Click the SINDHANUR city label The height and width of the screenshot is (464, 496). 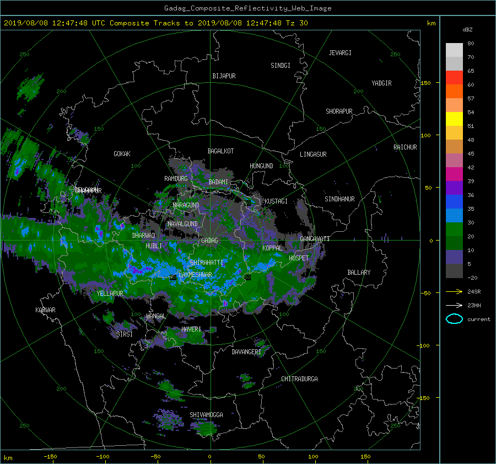(x=339, y=199)
